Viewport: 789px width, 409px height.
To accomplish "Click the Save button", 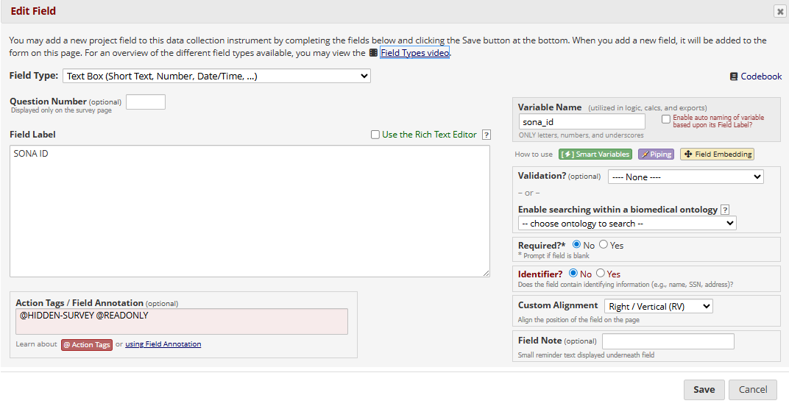I will point(704,390).
